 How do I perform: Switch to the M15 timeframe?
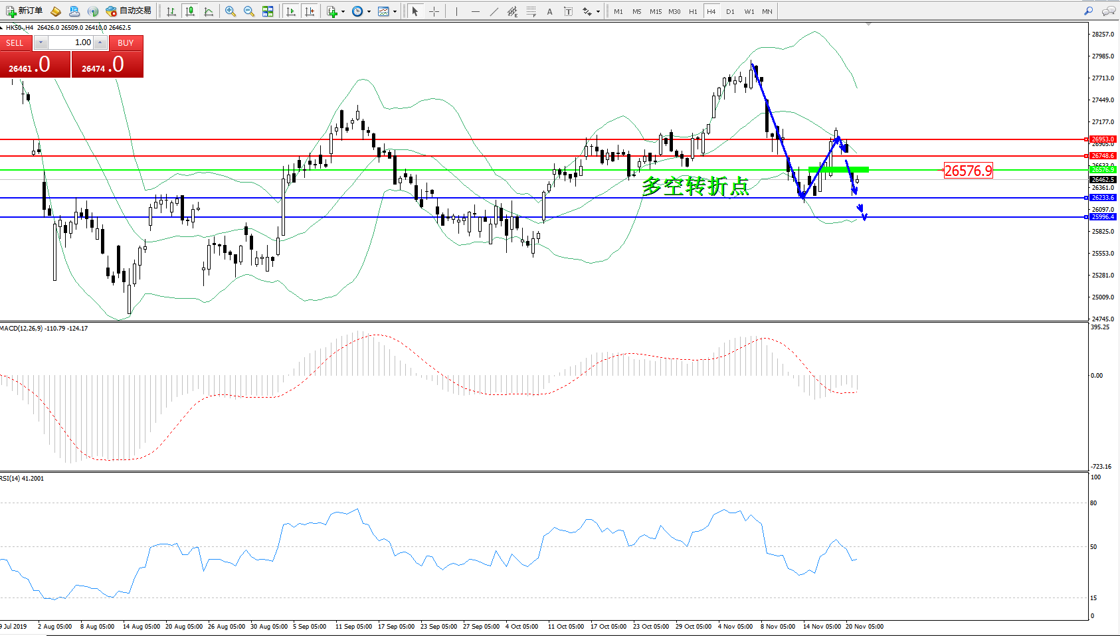[x=655, y=11]
